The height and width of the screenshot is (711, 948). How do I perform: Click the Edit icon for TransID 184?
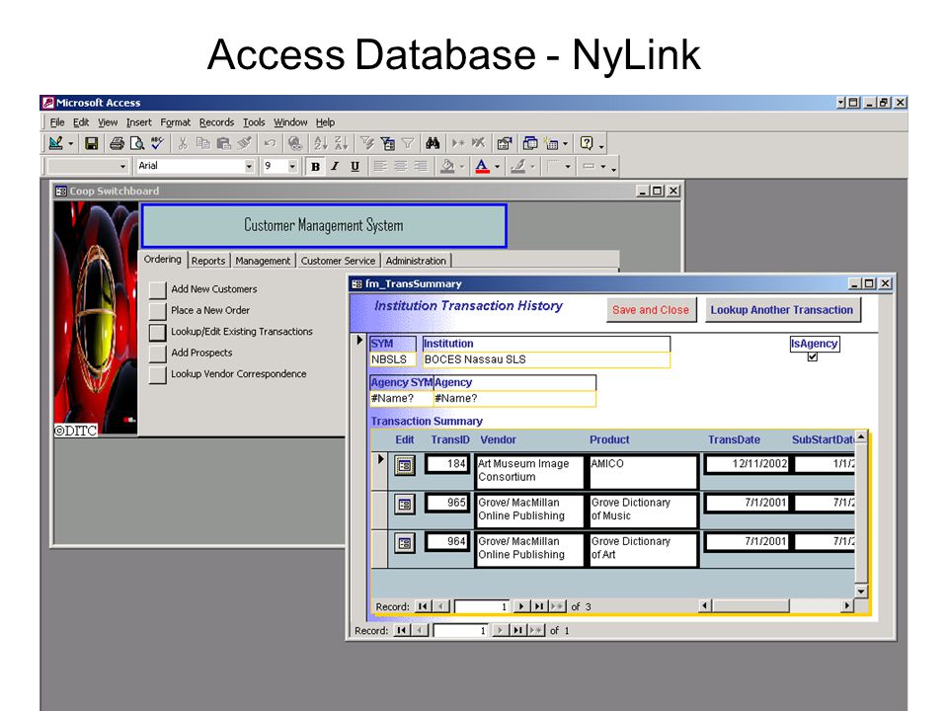(405, 465)
